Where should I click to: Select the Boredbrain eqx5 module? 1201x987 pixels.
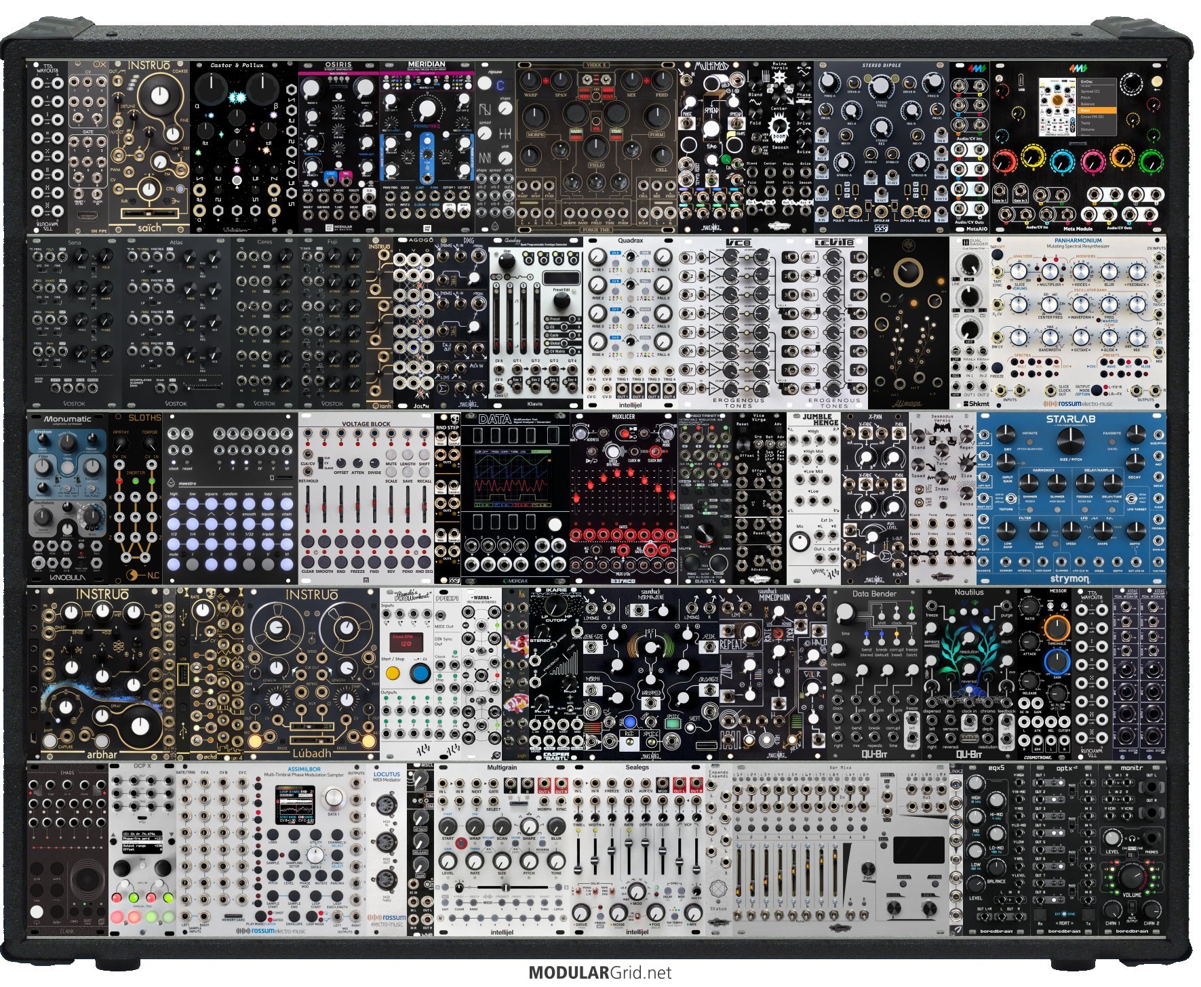point(997,849)
